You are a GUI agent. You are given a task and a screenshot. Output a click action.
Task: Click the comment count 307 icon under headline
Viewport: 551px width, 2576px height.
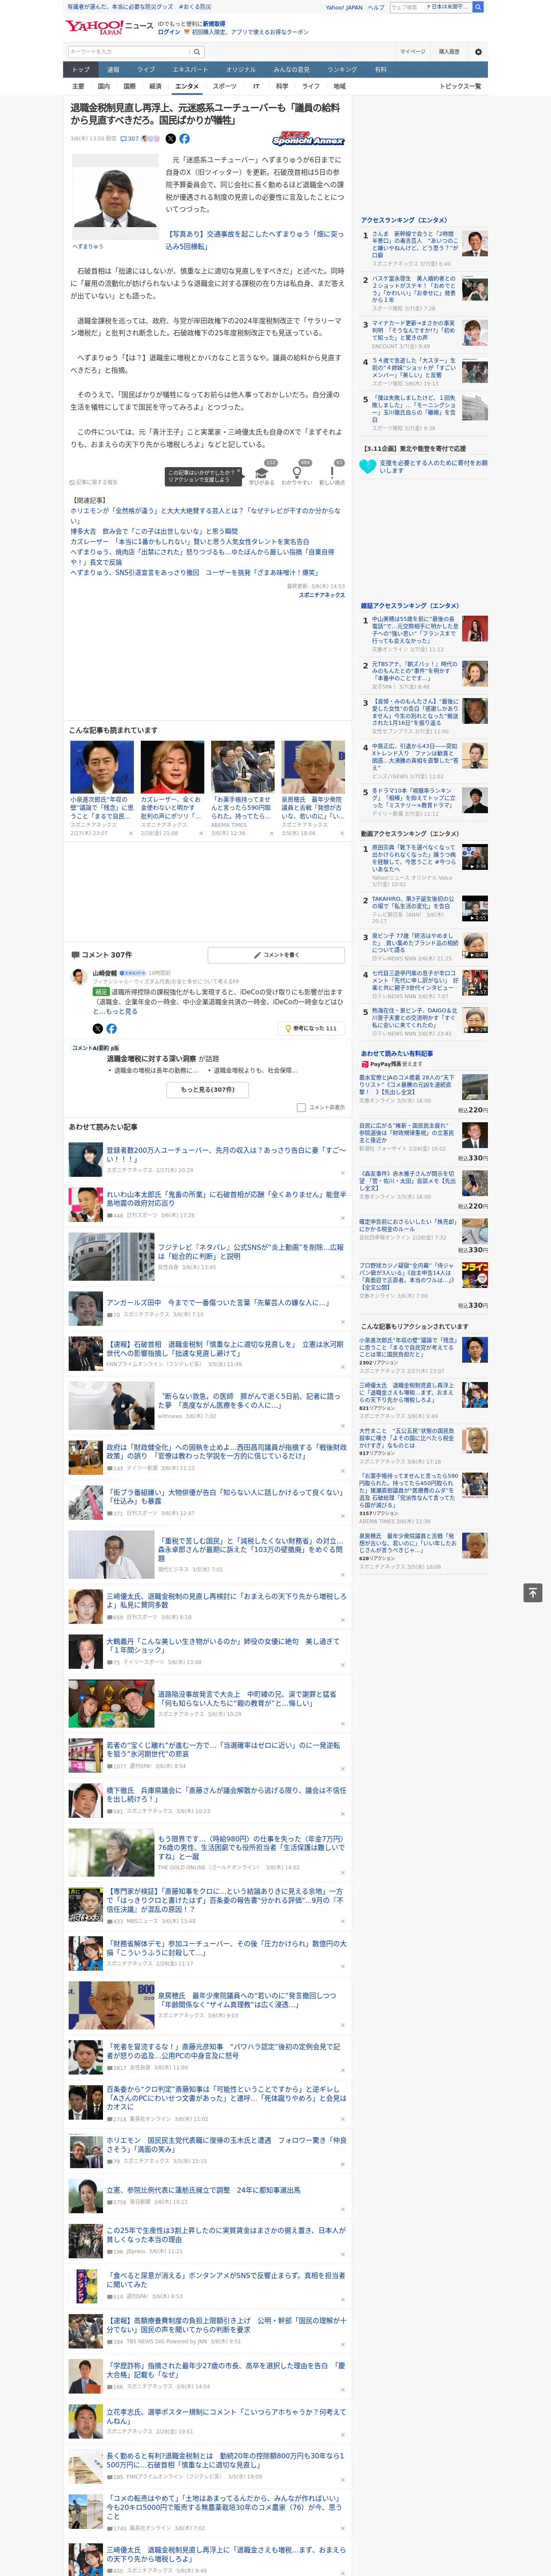click(x=130, y=139)
